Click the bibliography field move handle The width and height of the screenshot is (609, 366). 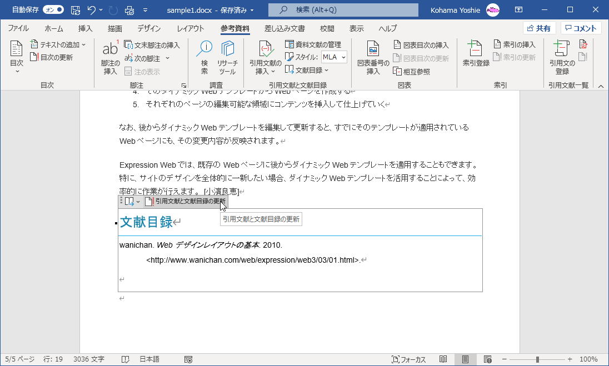121,200
